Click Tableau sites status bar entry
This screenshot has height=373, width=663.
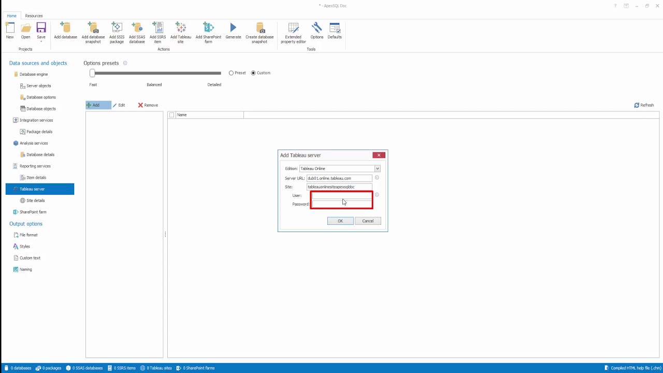[x=156, y=368]
